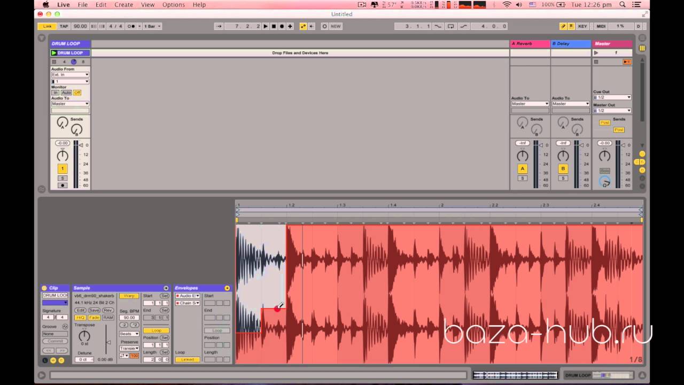Stop clip square in DRUM LOOP track
The height and width of the screenshot is (385, 684).
(54, 62)
